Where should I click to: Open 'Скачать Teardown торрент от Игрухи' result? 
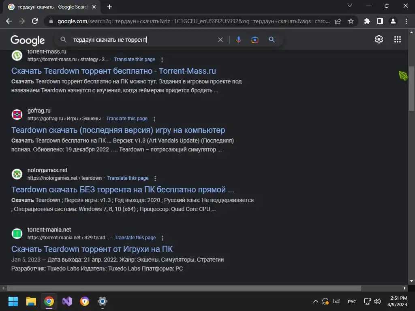[x=92, y=249]
